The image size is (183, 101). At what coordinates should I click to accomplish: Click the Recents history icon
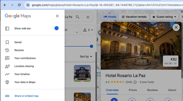click(7, 50)
